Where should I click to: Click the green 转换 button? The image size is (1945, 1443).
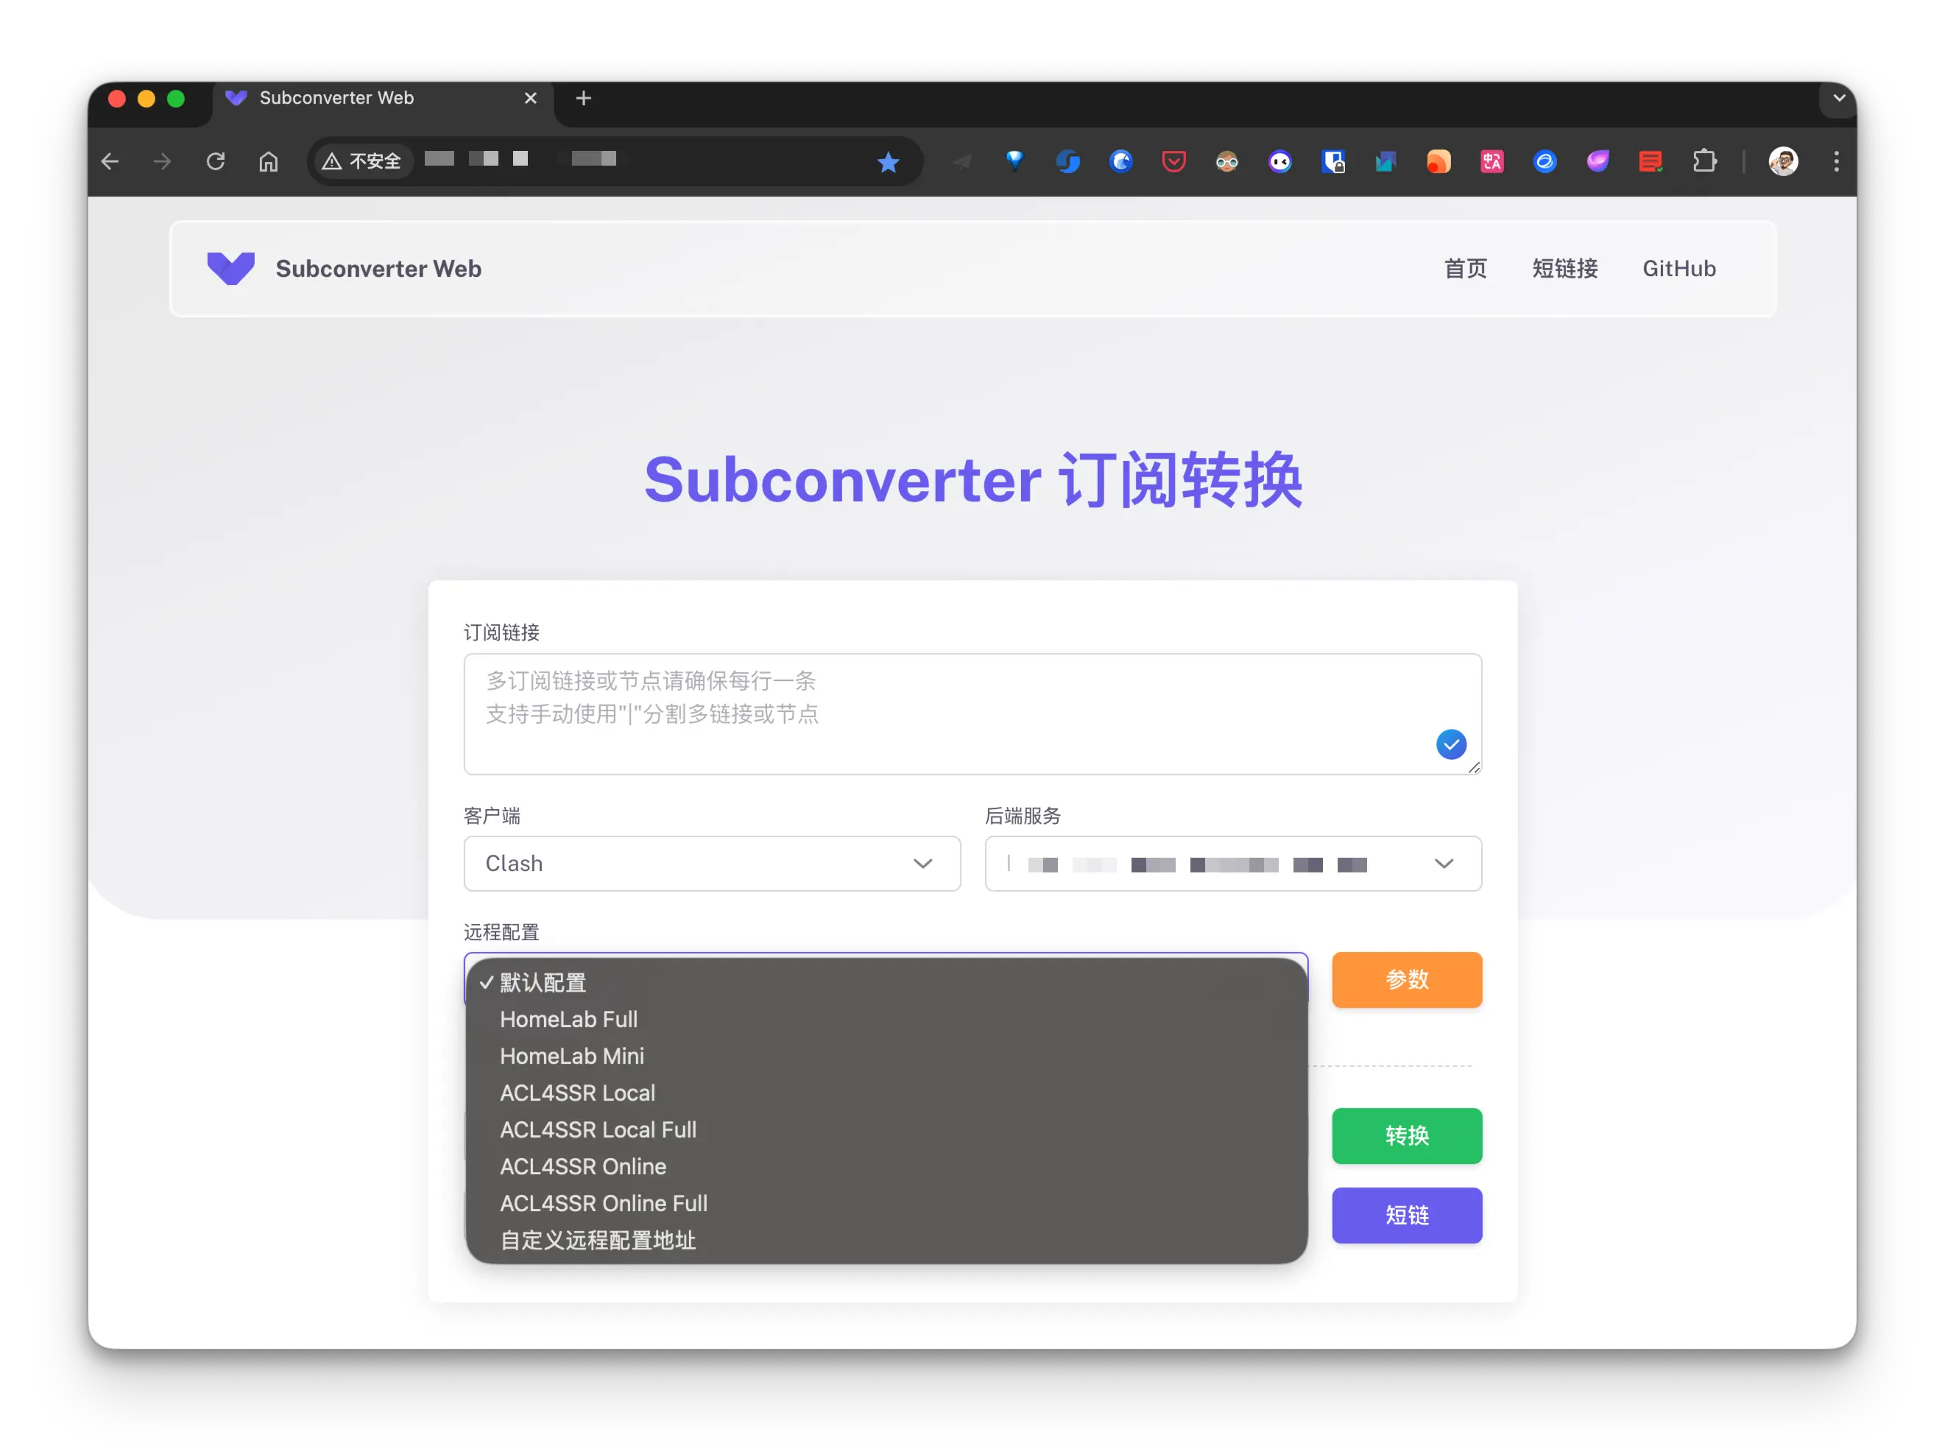[1406, 1135]
